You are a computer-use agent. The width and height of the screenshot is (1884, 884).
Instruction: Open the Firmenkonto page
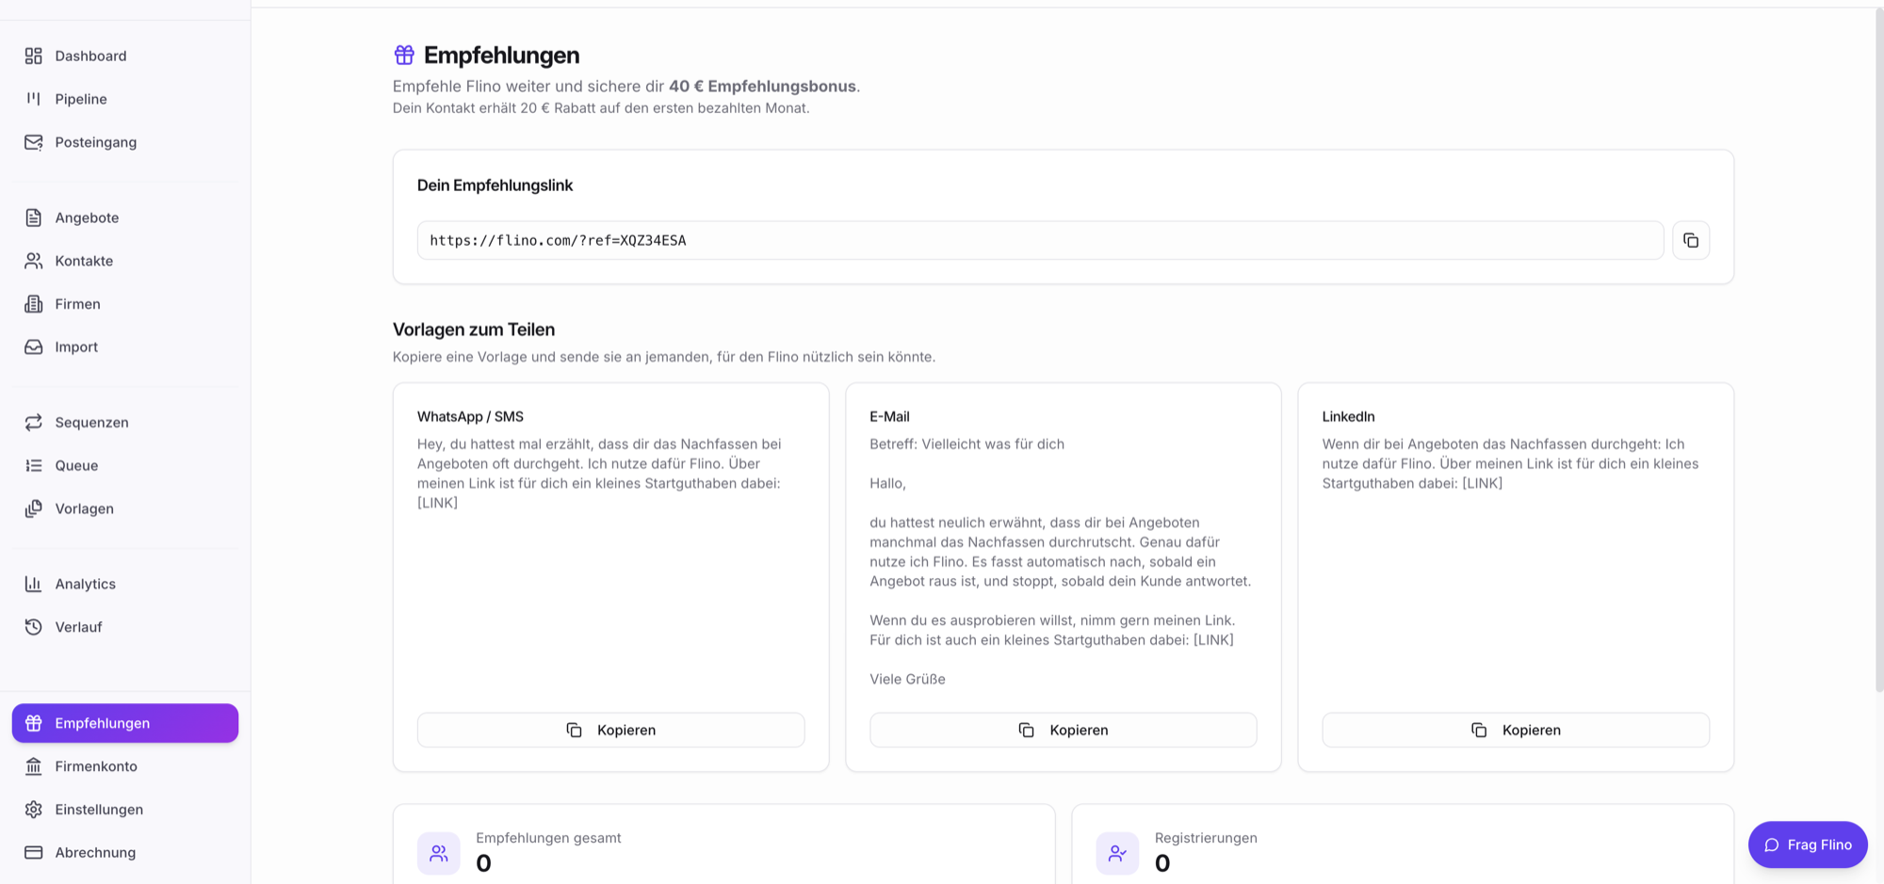click(x=125, y=766)
